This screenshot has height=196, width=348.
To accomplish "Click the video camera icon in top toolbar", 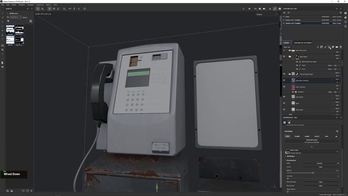I will click(264, 9).
